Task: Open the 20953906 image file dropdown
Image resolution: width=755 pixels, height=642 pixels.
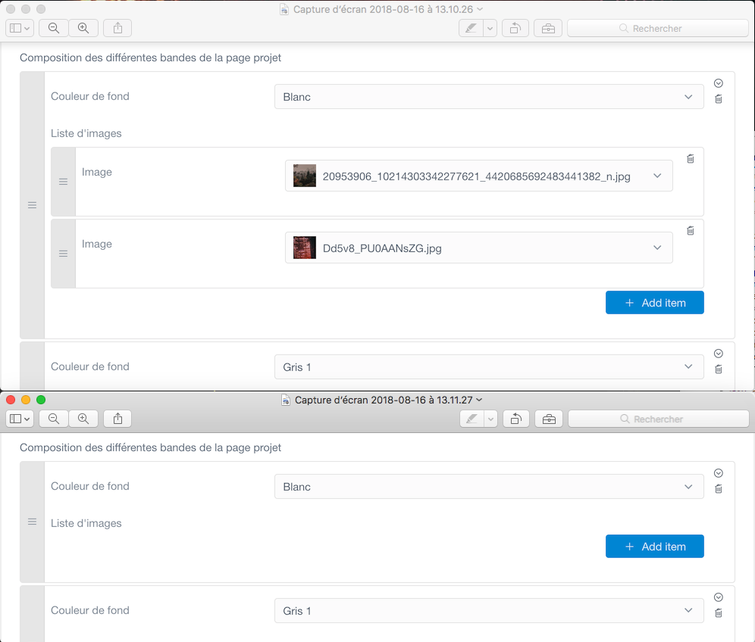Action: point(479,176)
